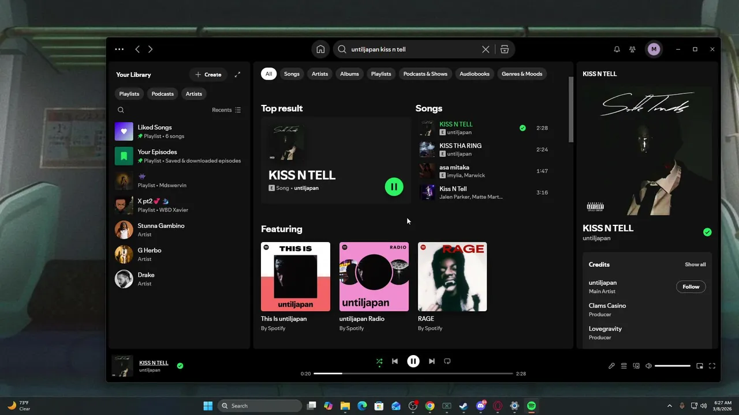The image size is (739, 415).
Task: Skip to the previous track
Action: (x=395, y=361)
